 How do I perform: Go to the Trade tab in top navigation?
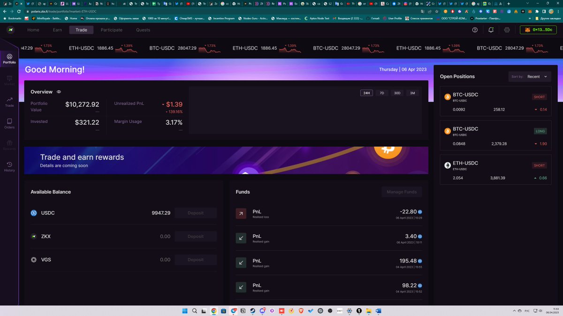[x=81, y=30]
